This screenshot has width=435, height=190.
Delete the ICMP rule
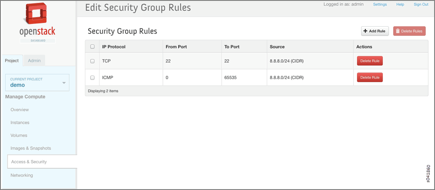coord(369,77)
